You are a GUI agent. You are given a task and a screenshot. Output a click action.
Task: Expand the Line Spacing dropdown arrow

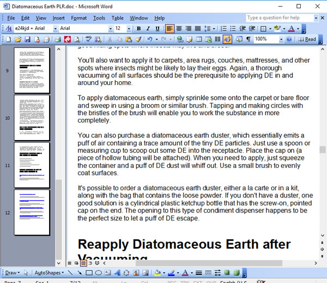[214, 28]
